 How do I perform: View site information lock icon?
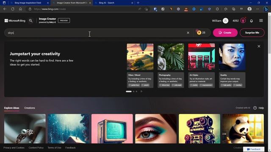[30, 9]
